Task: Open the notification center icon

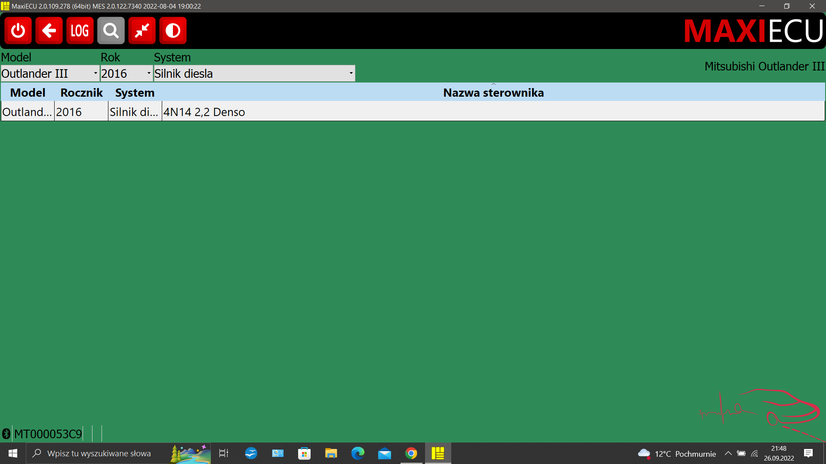Action: click(x=808, y=453)
